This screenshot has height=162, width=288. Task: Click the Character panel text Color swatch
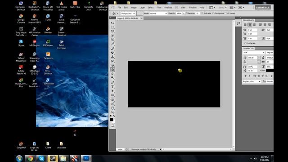point(270,71)
